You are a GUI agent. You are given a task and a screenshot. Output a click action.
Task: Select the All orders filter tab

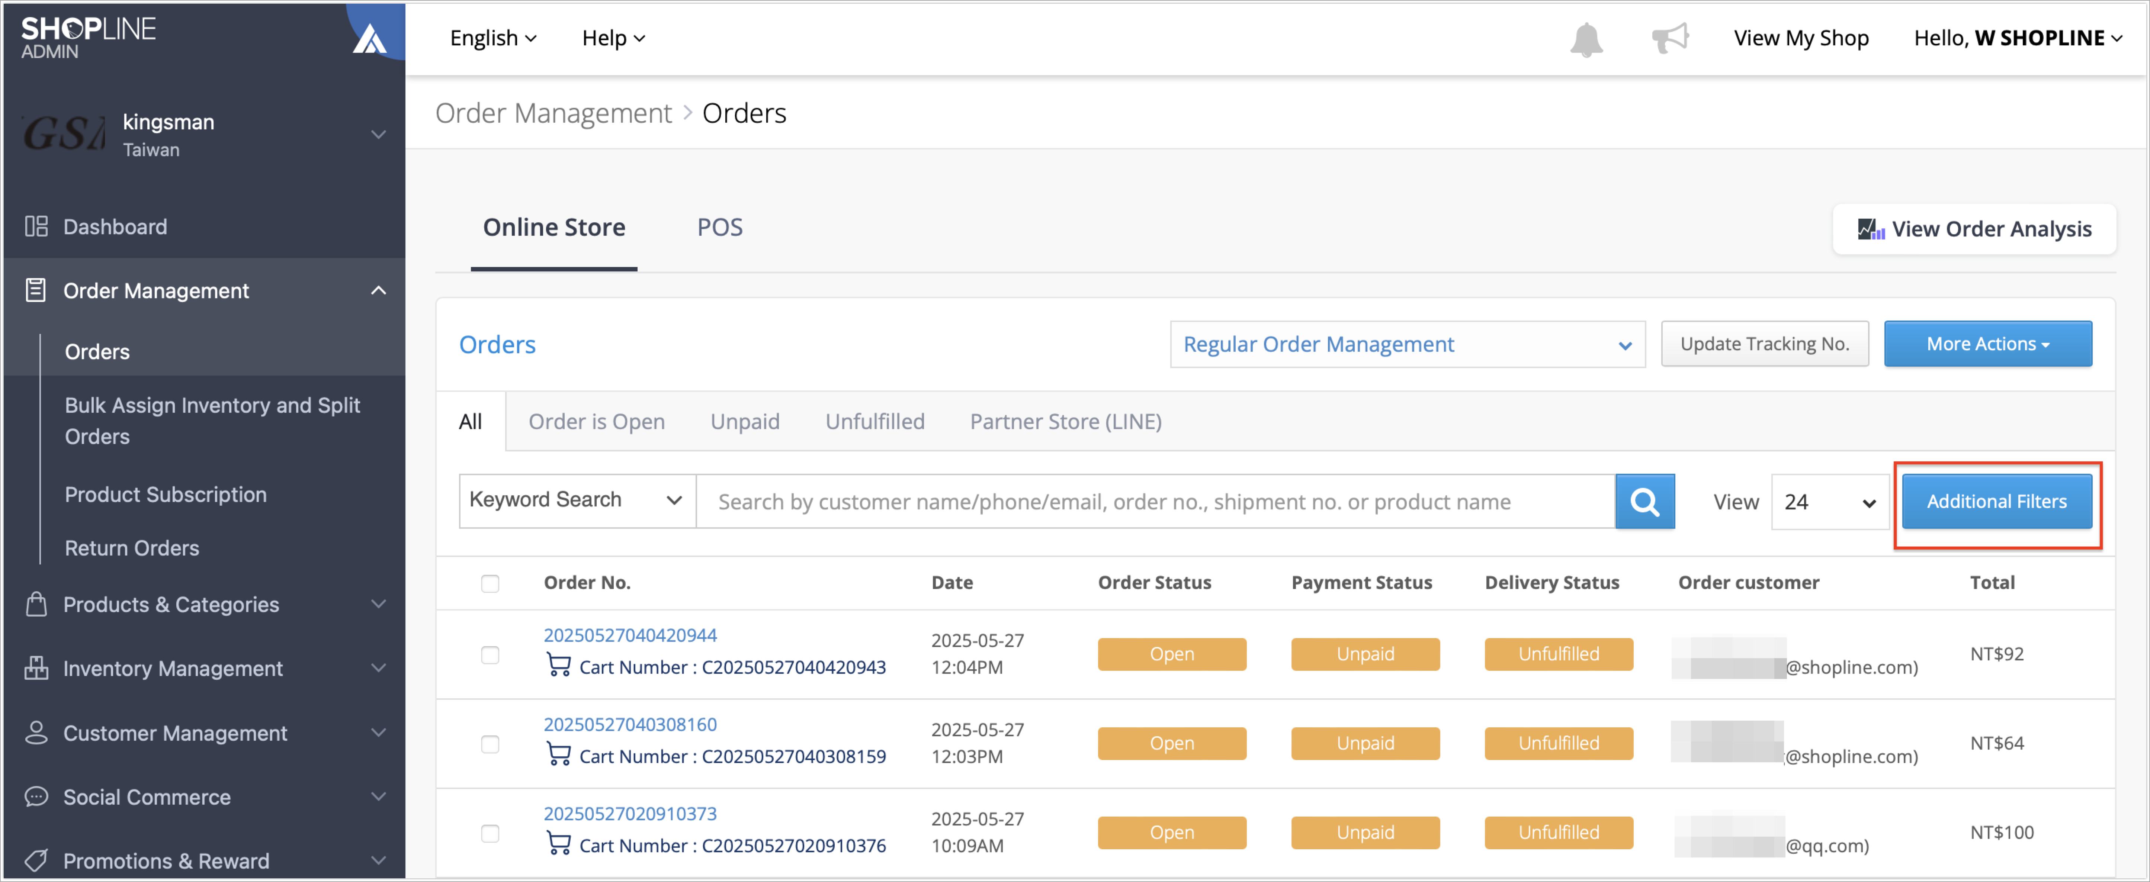pos(470,421)
